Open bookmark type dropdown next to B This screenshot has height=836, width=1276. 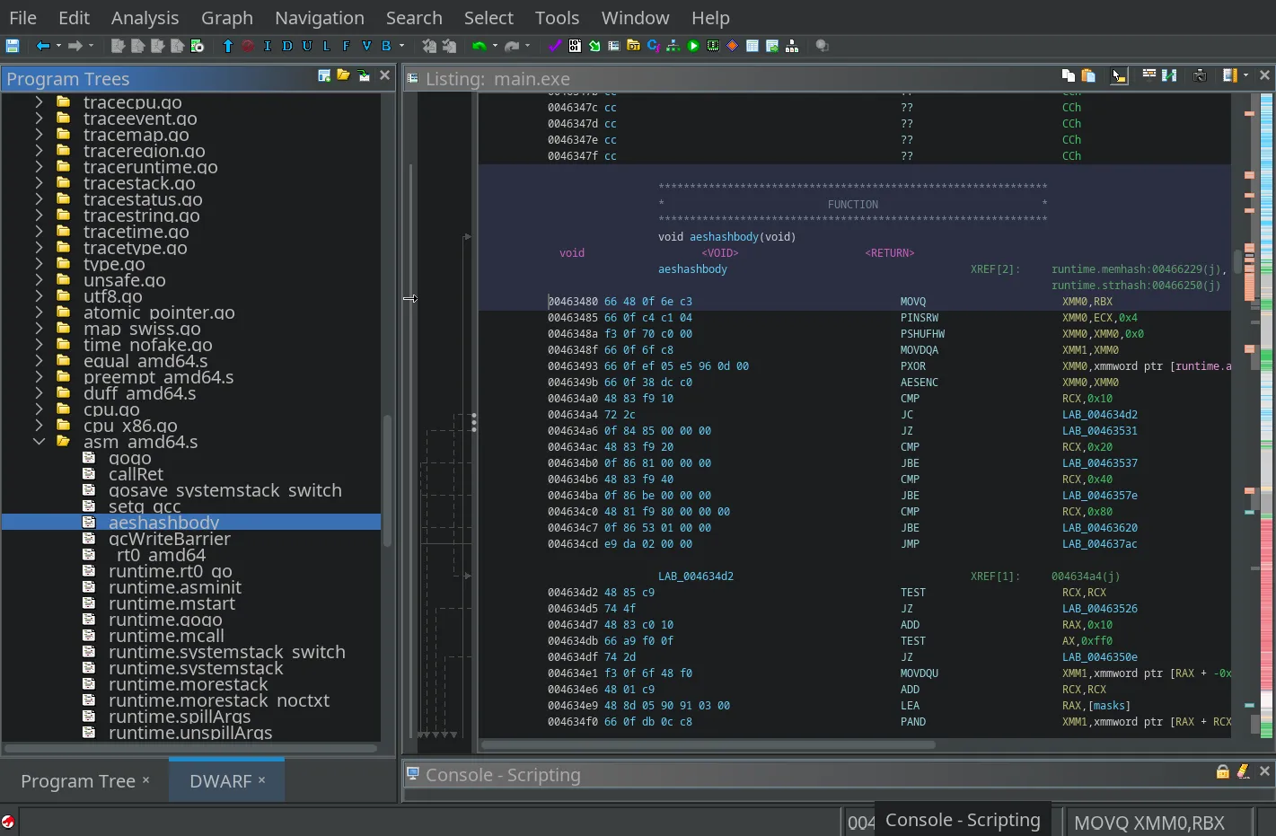pyautogui.click(x=401, y=46)
